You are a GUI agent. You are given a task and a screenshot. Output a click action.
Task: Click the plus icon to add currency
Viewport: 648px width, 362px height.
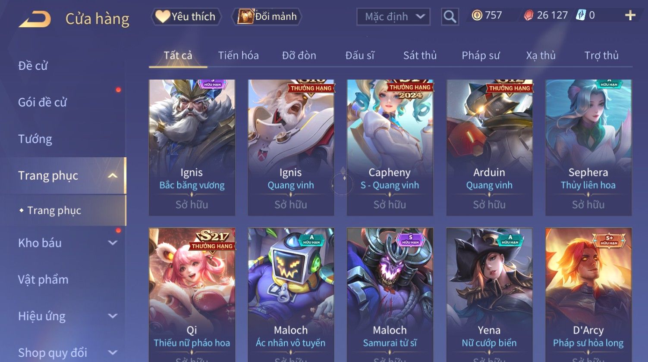[630, 16]
